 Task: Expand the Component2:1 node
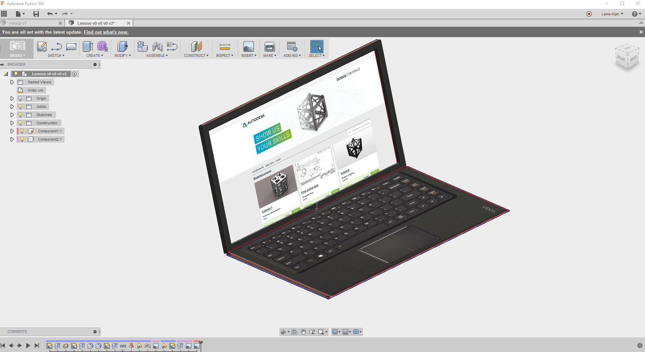(x=12, y=139)
